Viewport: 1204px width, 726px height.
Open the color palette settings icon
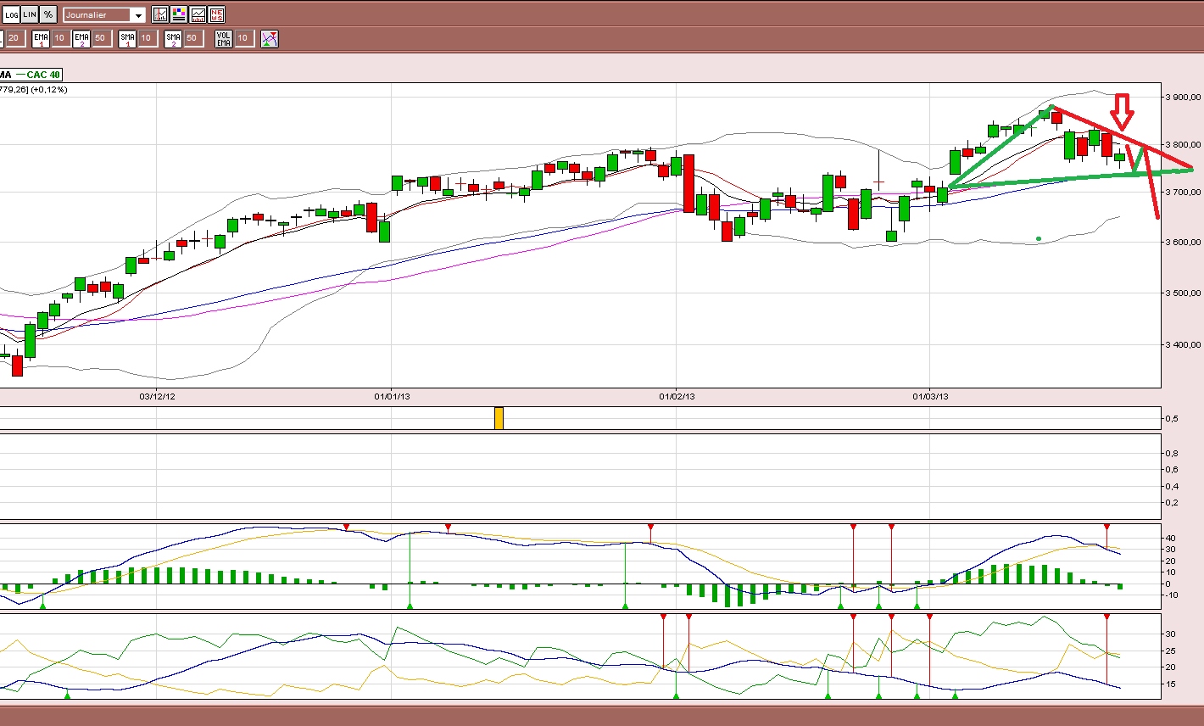(x=179, y=14)
